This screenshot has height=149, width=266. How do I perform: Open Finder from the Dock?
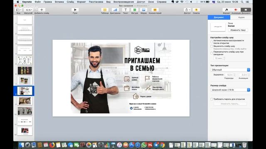[x=22, y=145]
